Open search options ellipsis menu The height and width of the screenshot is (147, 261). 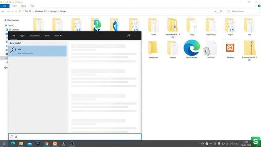(x=136, y=36)
